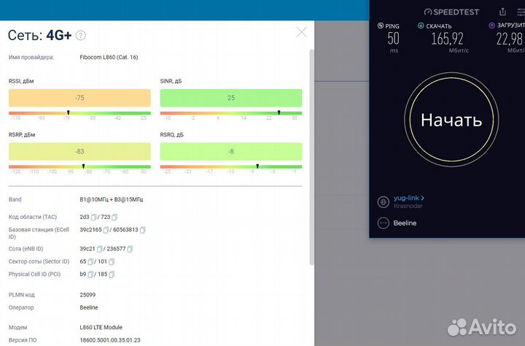The image size is (525, 346).
Task: Click the Speedtest share icon
Action: (502, 12)
